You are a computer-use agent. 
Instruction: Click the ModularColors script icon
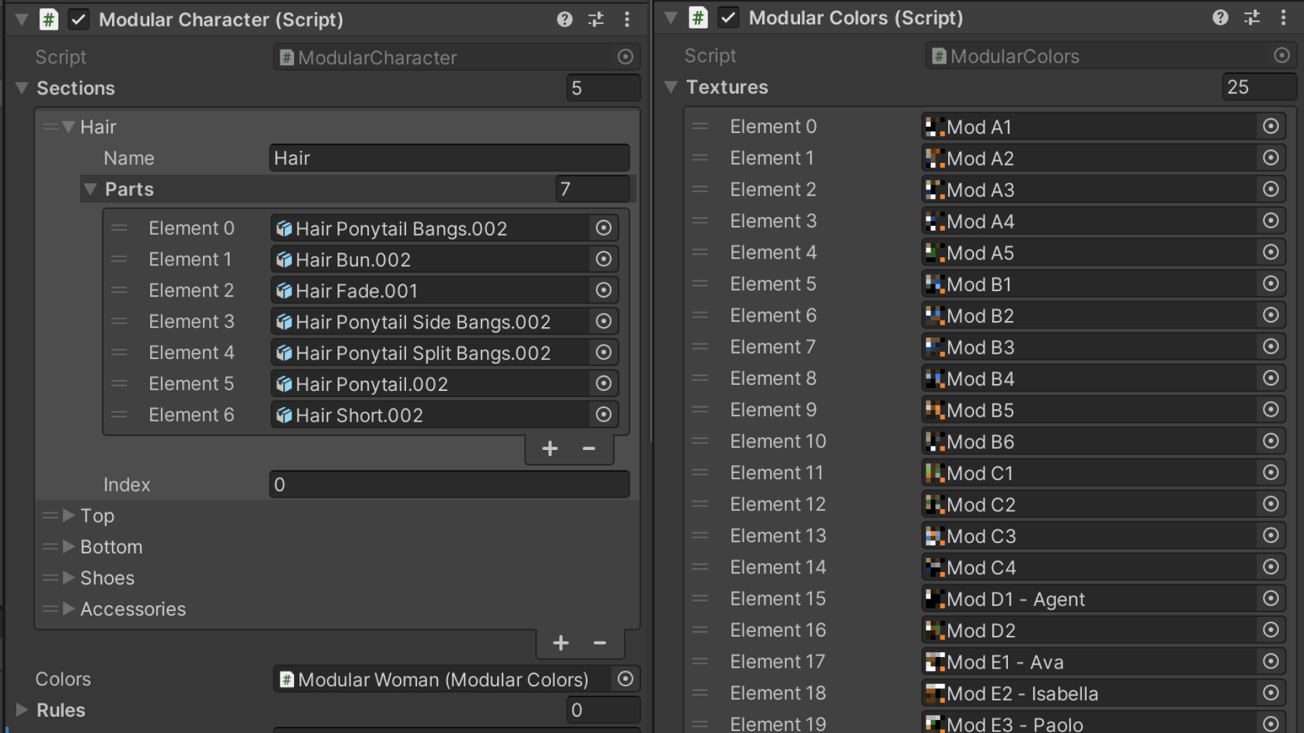(x=939, y=56)
